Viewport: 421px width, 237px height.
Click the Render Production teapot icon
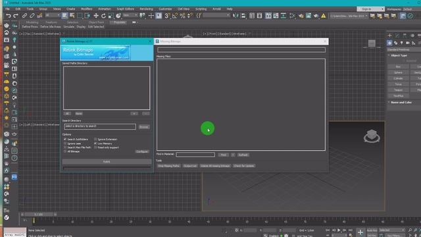[316, 16]
